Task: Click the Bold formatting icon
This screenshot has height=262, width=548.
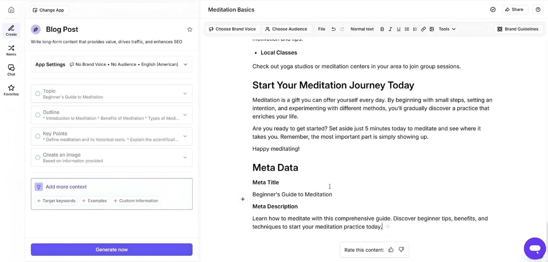Action: click(382, 29)
